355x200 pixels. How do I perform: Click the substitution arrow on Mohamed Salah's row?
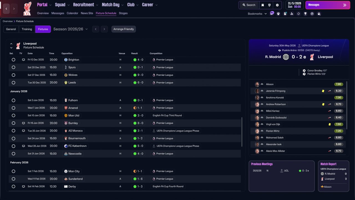click(x=330, y=138)
